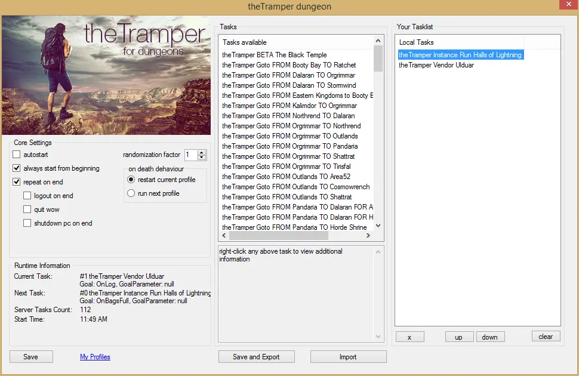Screen dimensions: 579x376
Task: Move selected task down
Action: pos(490,337)
